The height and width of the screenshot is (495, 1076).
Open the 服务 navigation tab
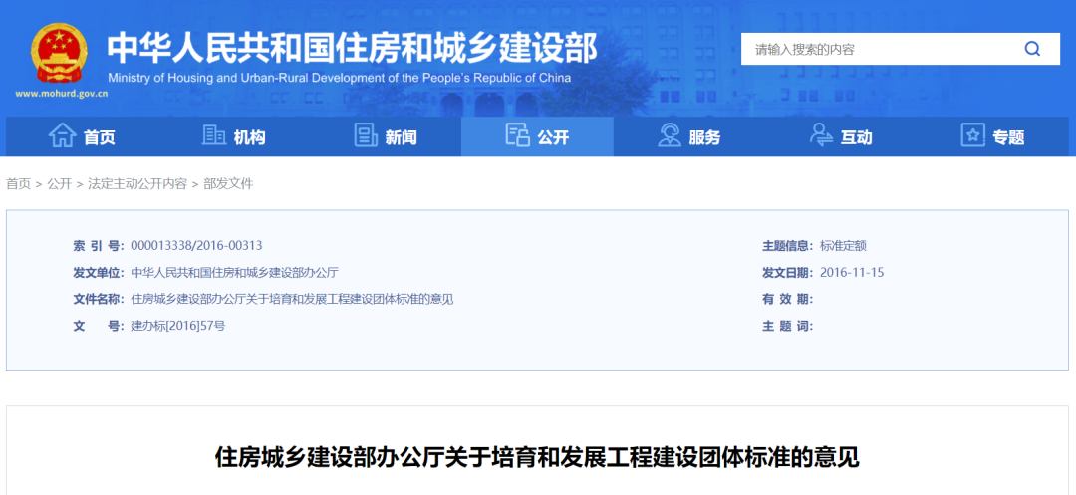point(689,136)
